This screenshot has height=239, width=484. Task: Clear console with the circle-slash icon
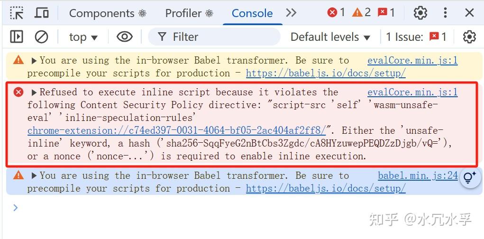(x=41, y=37)
